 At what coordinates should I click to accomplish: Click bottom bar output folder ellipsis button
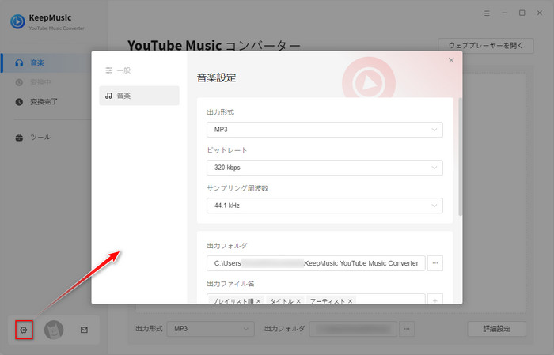coord(407,329)
